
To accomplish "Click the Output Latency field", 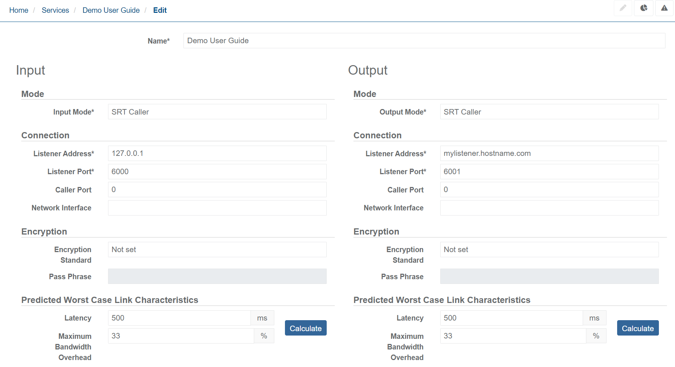I will coord(511,318).
